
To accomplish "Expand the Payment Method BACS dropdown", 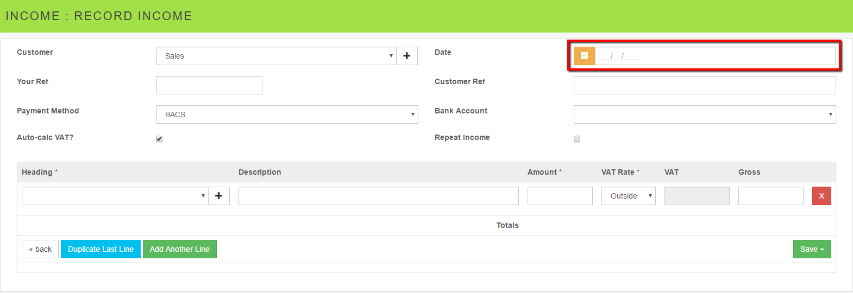I will click(287, 114).
